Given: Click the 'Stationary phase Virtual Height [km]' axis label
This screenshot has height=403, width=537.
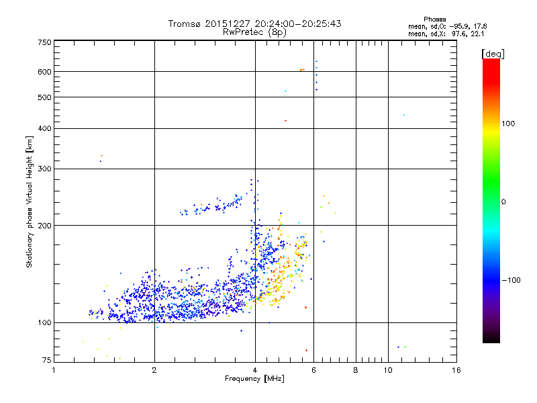Looking at the screenshot, I should pos(29,201).
